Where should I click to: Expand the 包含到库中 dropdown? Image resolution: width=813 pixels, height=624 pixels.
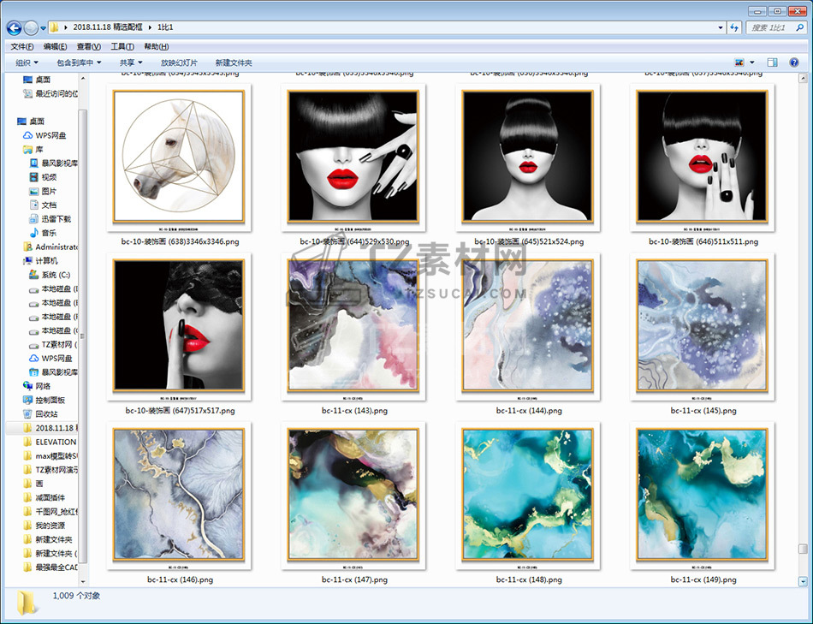(79, 62)
